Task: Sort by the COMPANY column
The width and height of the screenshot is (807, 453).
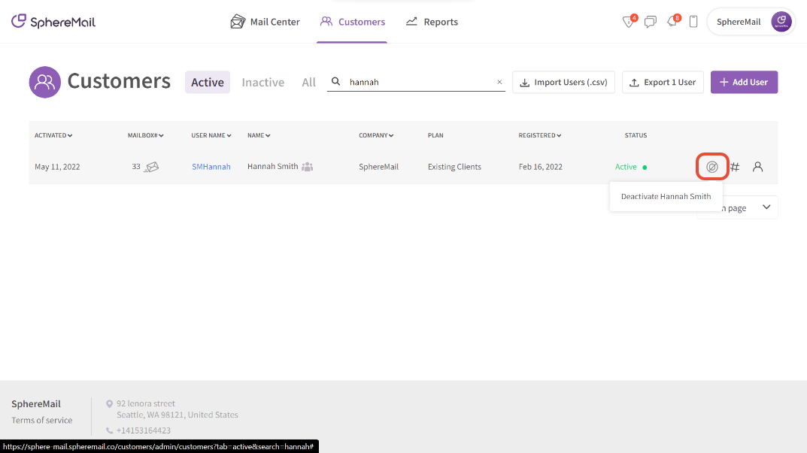Action: coord(376,135)
